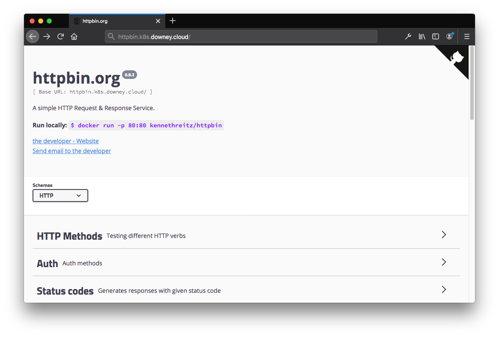
Task: Click the docker run command snippet
Action: (146, 125)
